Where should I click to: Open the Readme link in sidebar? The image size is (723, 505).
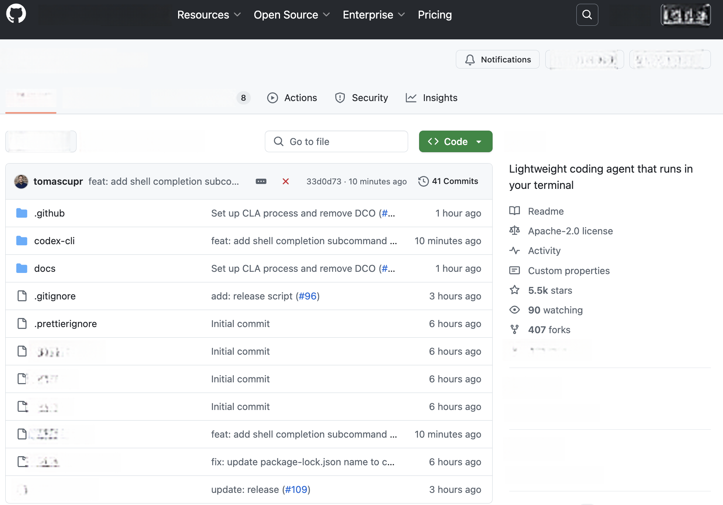(x=546, y=211)
